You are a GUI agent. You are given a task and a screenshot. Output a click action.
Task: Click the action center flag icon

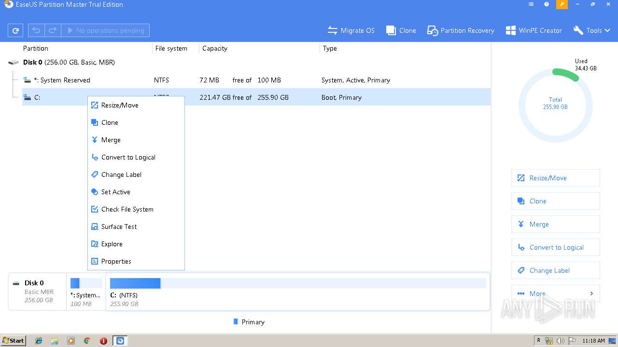572,341
